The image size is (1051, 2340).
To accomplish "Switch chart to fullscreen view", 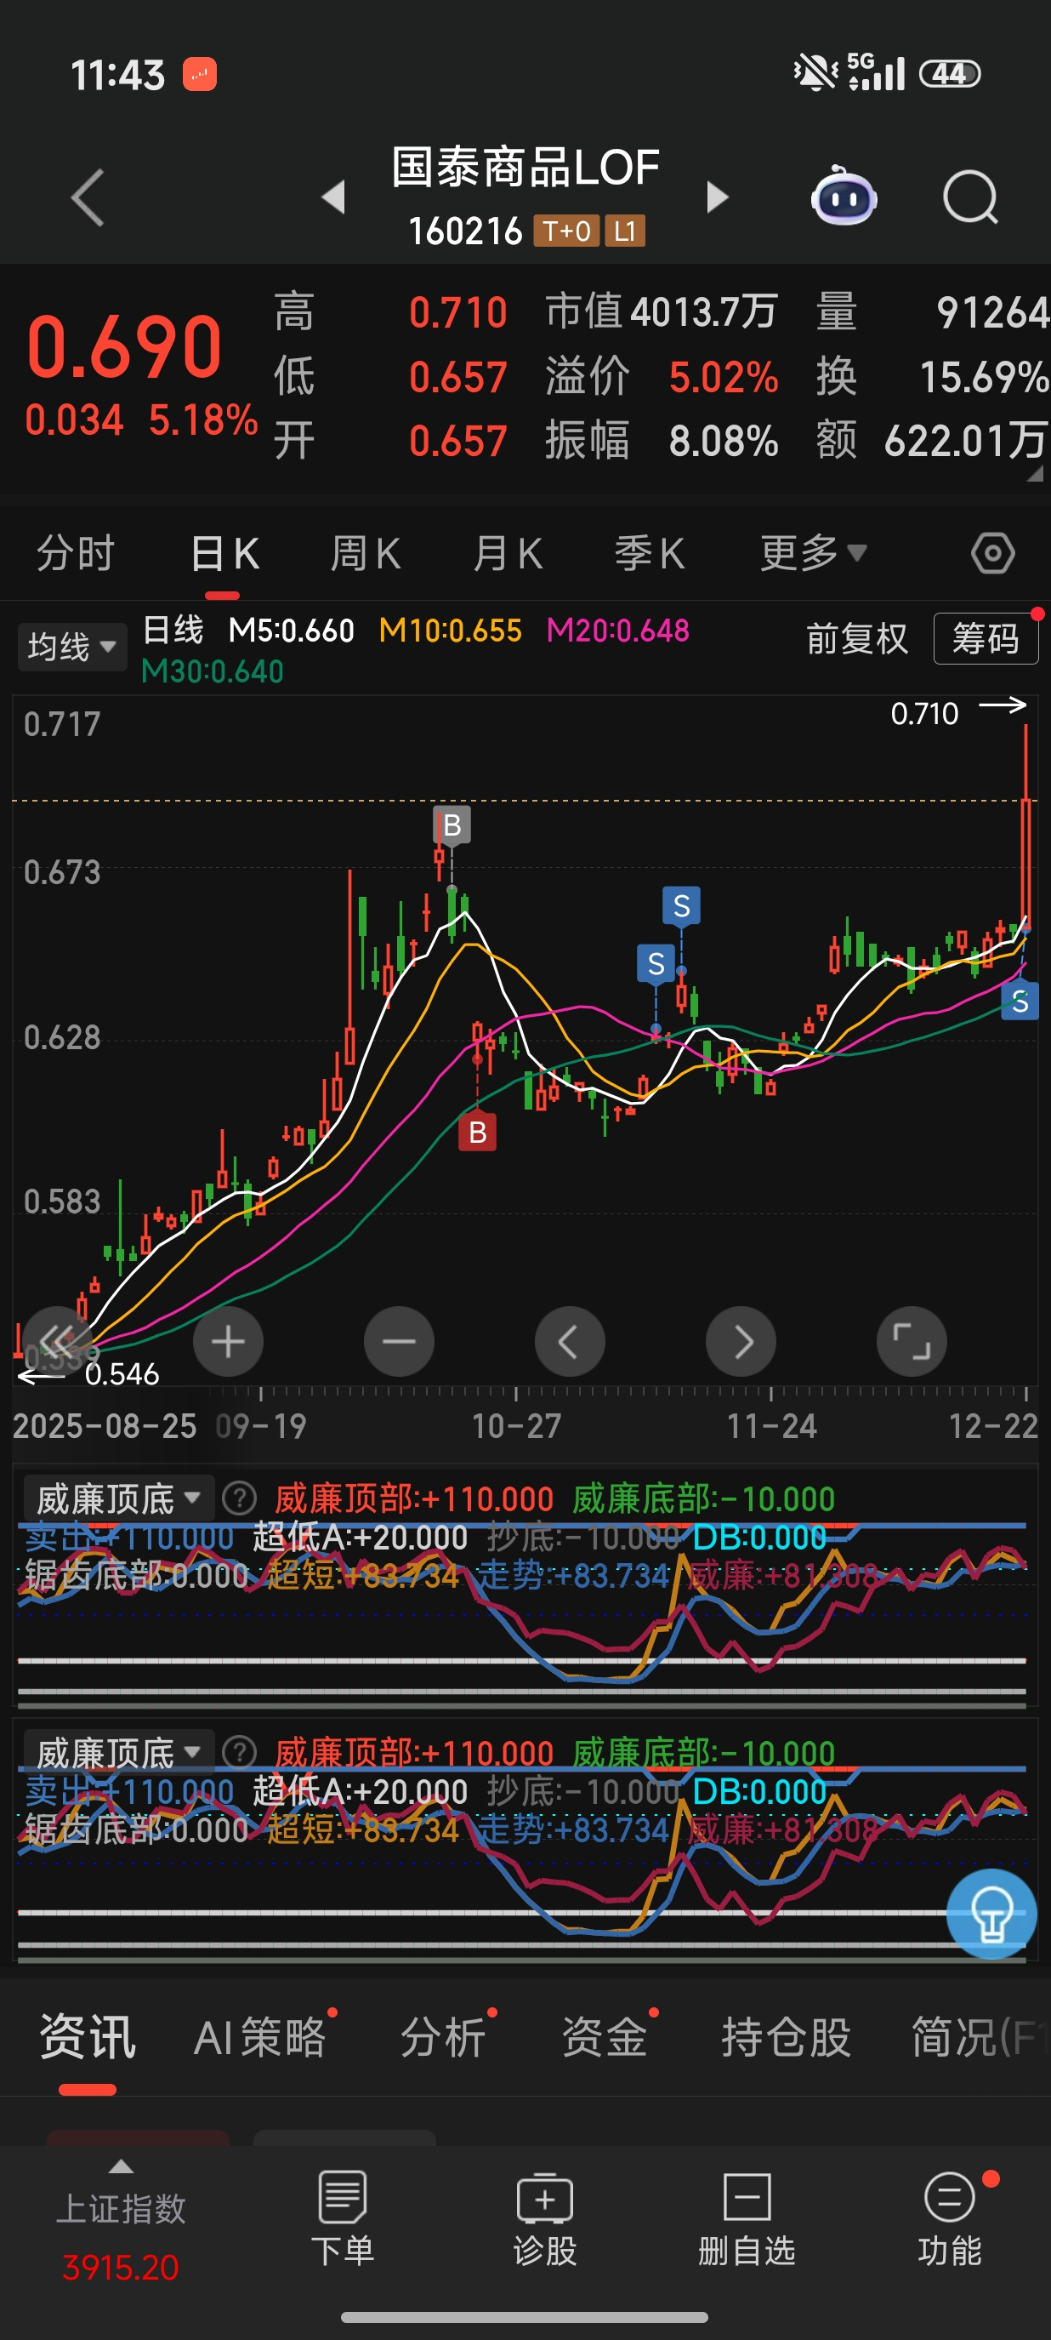I will (x=911, y=1341).
